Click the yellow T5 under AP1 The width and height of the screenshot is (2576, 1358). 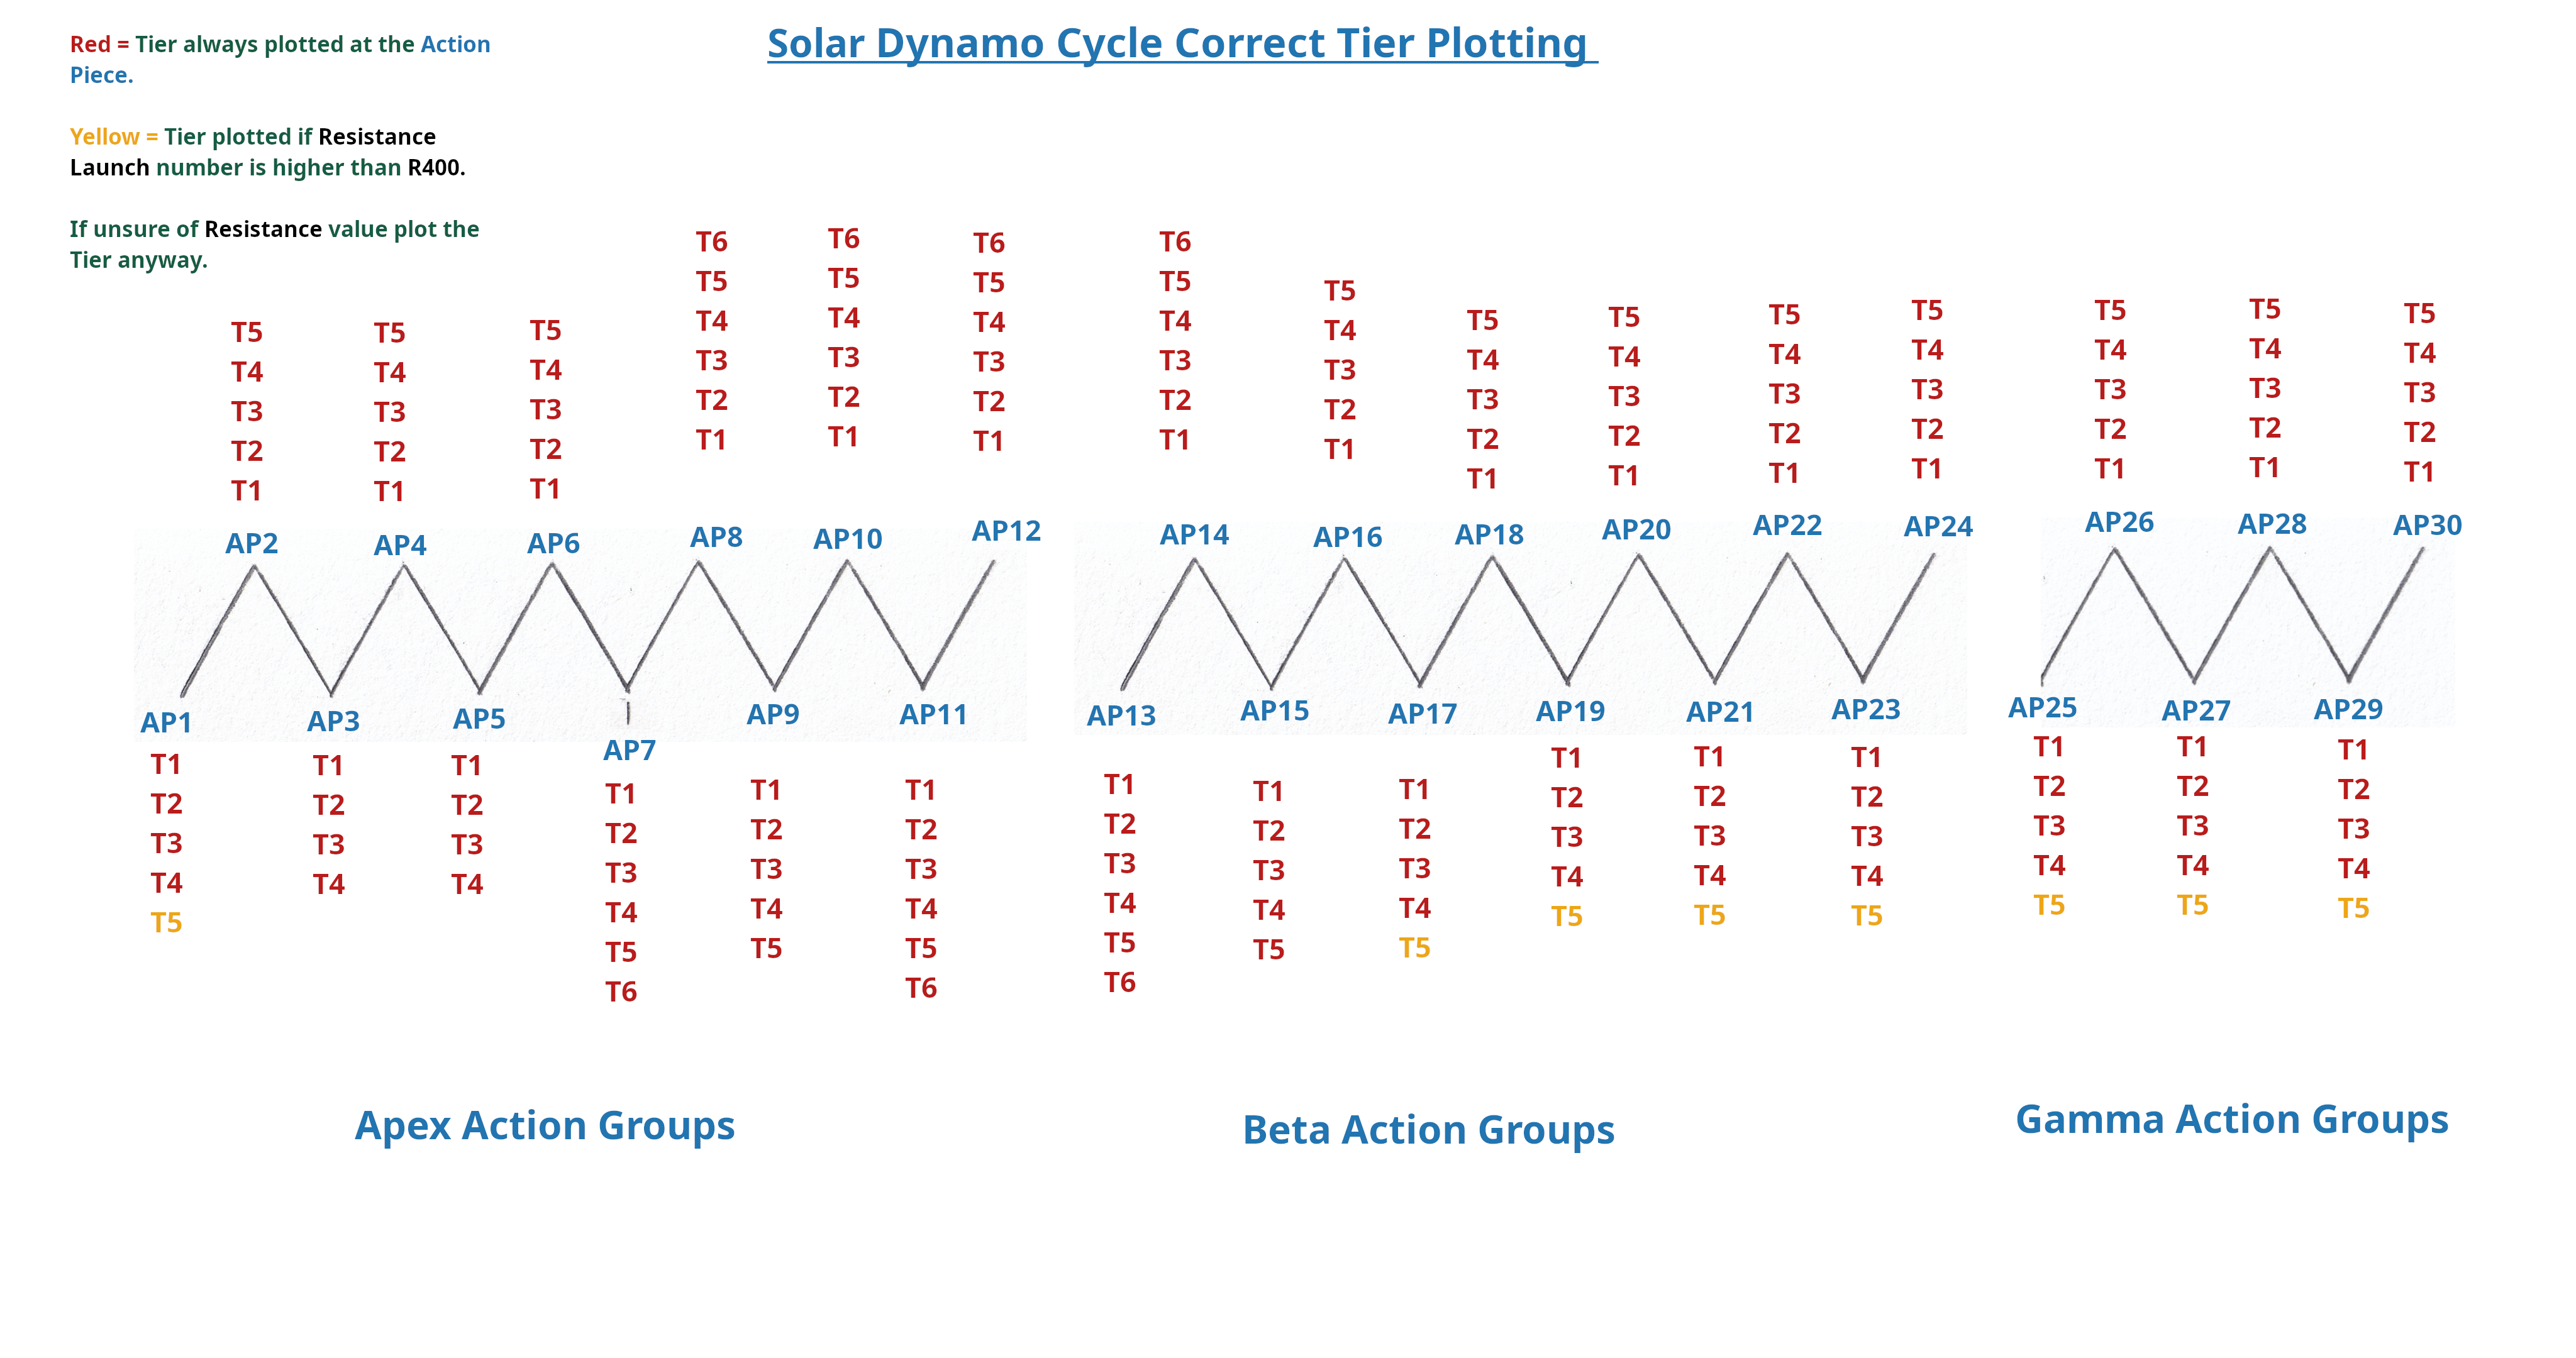[167, 922]
